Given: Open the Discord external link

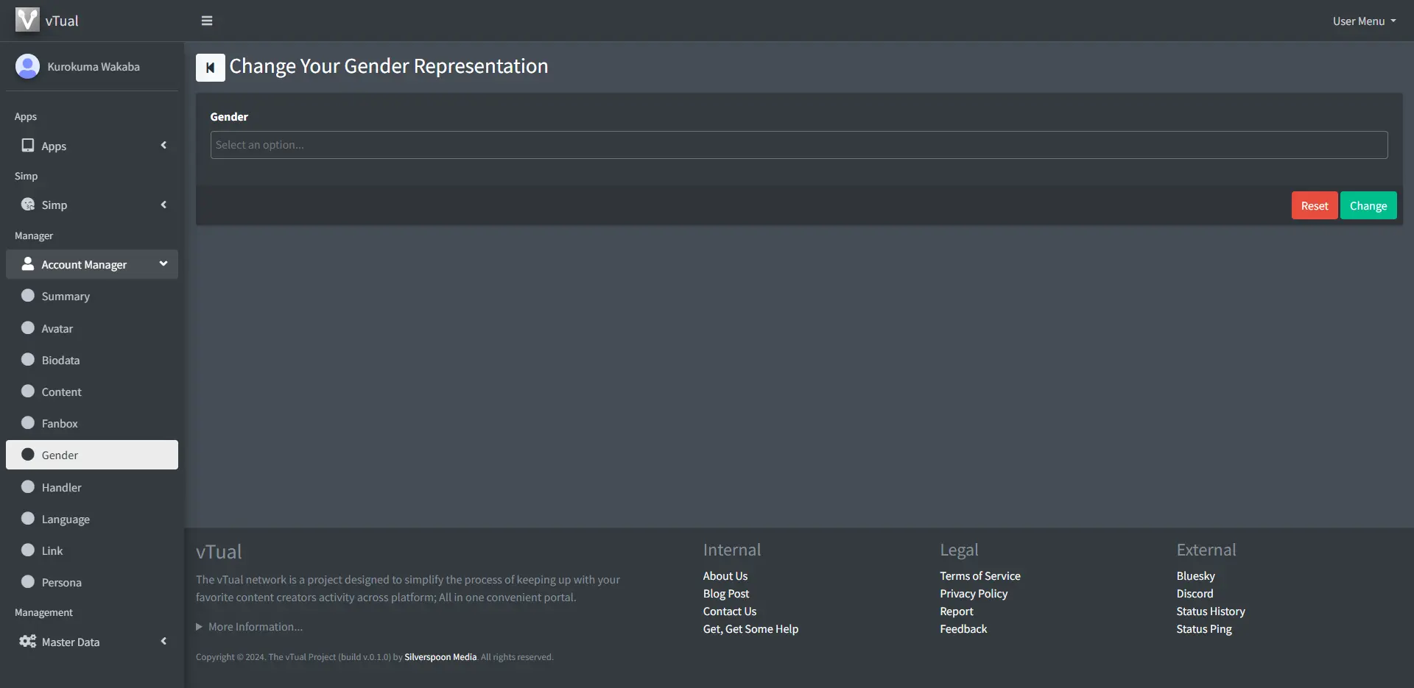Looking at the screenshot, I should (x=1194, y=594).
